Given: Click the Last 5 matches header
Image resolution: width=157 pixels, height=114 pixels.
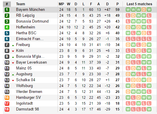Looking at the screenshot, I should pyautogui.click(x=139, y=4).
